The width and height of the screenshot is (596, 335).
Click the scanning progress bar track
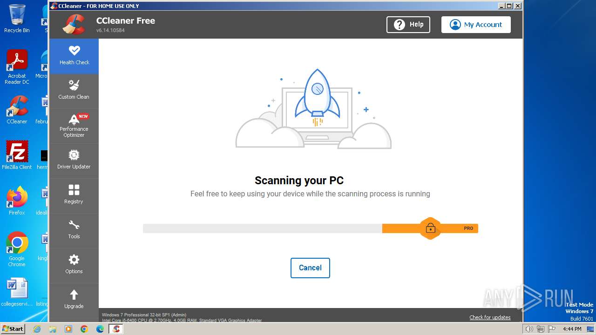[263, 228]
